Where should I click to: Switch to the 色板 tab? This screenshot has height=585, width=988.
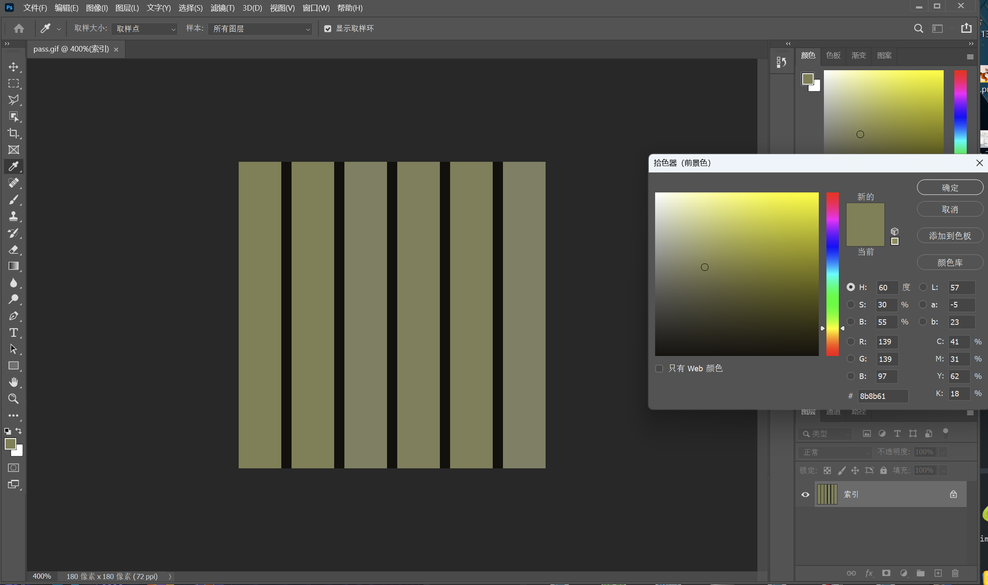coord(833,56)
